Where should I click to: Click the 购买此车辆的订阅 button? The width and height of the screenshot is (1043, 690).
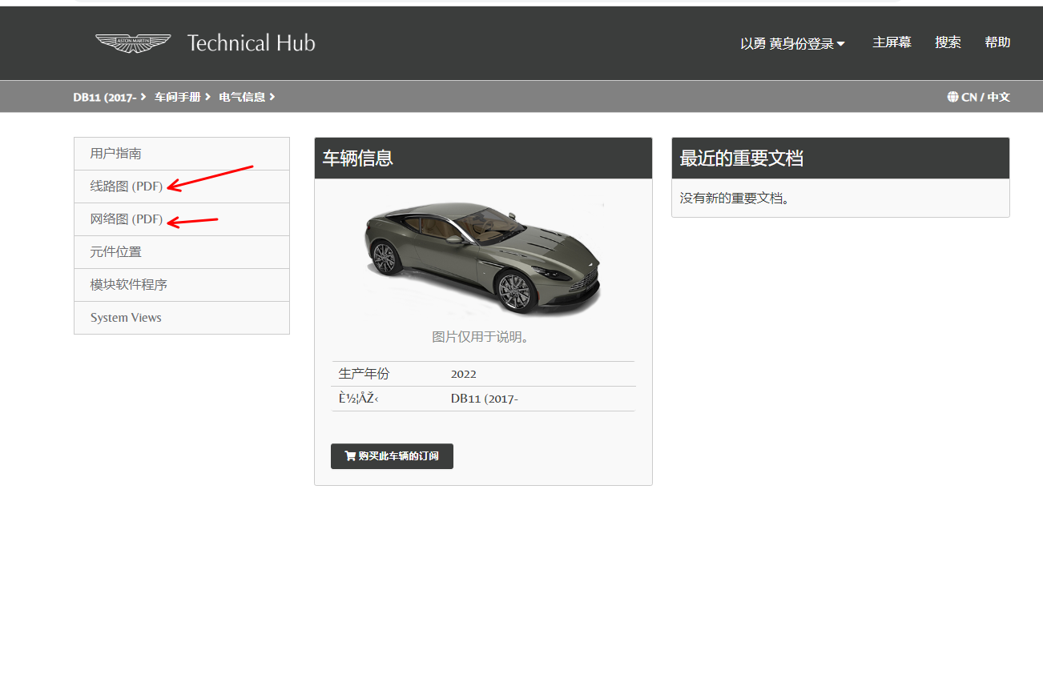[392, 456]
